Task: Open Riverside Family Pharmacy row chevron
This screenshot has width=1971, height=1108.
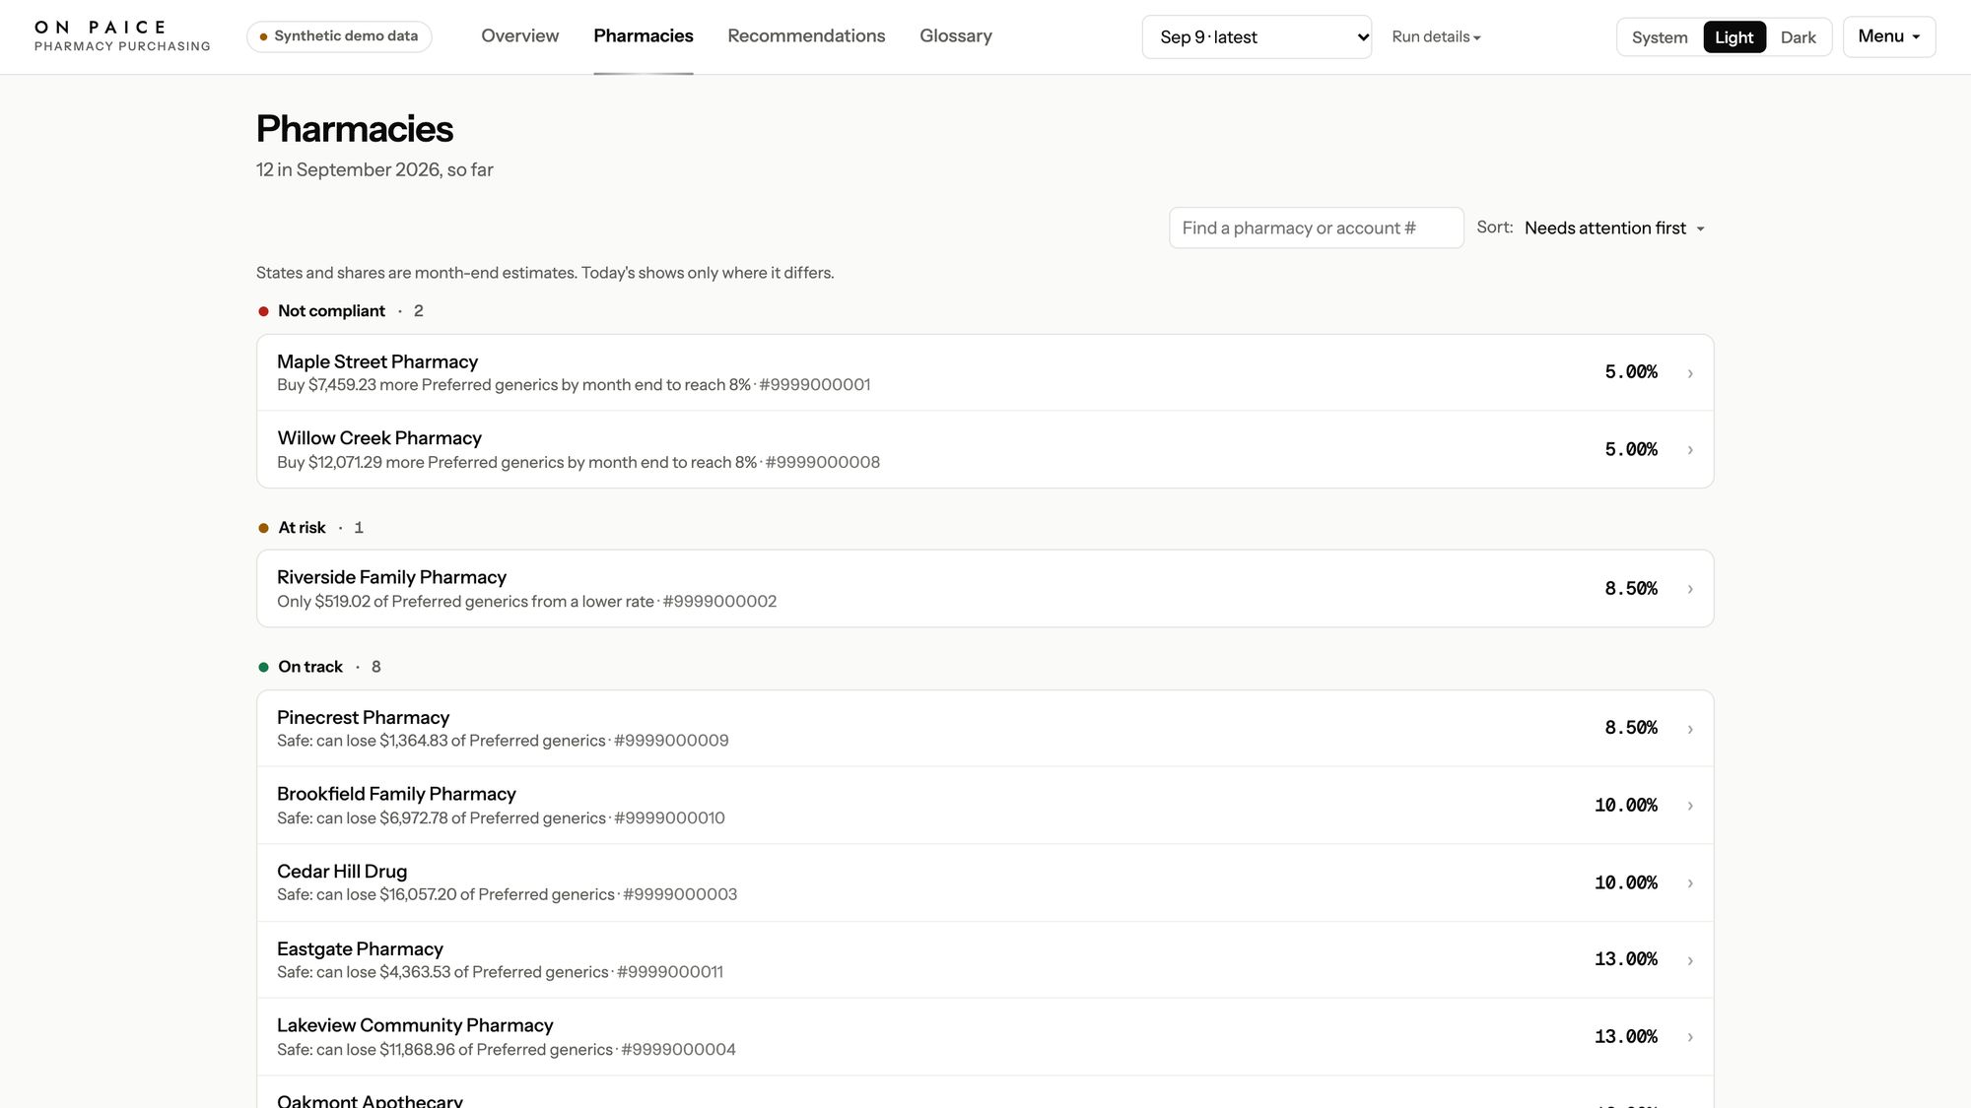Action: [x=1690, y=589]
